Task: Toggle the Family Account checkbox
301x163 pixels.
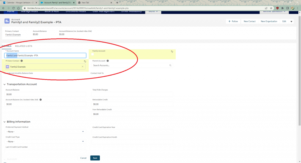Action: (93, 54)
